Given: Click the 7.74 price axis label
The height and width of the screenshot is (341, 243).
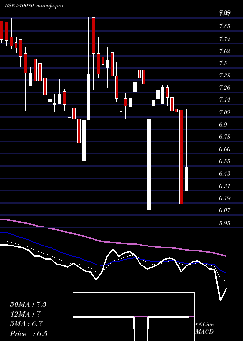Looking at the screenshot, I should pos(225,39).
